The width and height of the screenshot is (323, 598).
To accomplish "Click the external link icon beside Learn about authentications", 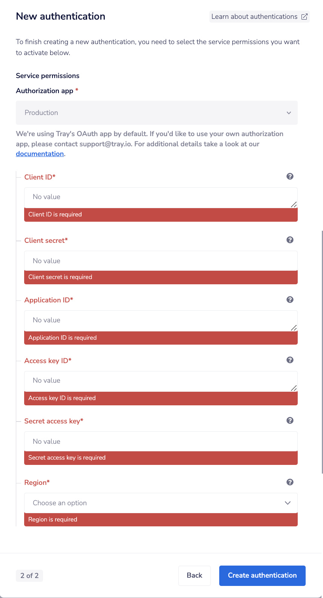I will tap(304, 17).
